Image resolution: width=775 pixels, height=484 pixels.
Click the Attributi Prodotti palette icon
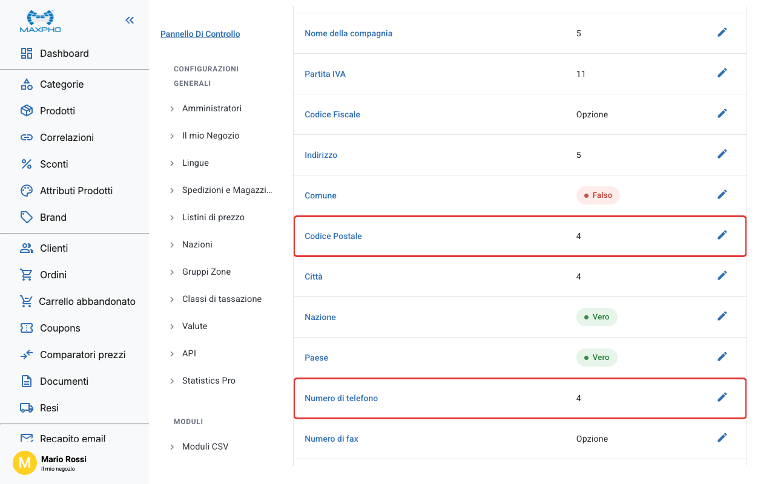pyautogui.click(x=27, y=191)
